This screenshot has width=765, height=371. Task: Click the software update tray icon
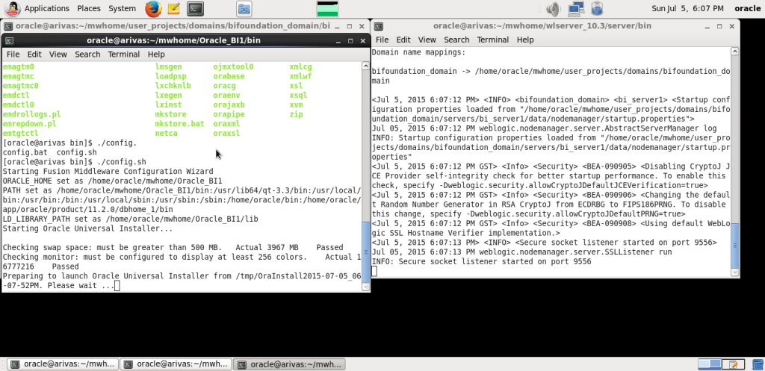597,8
